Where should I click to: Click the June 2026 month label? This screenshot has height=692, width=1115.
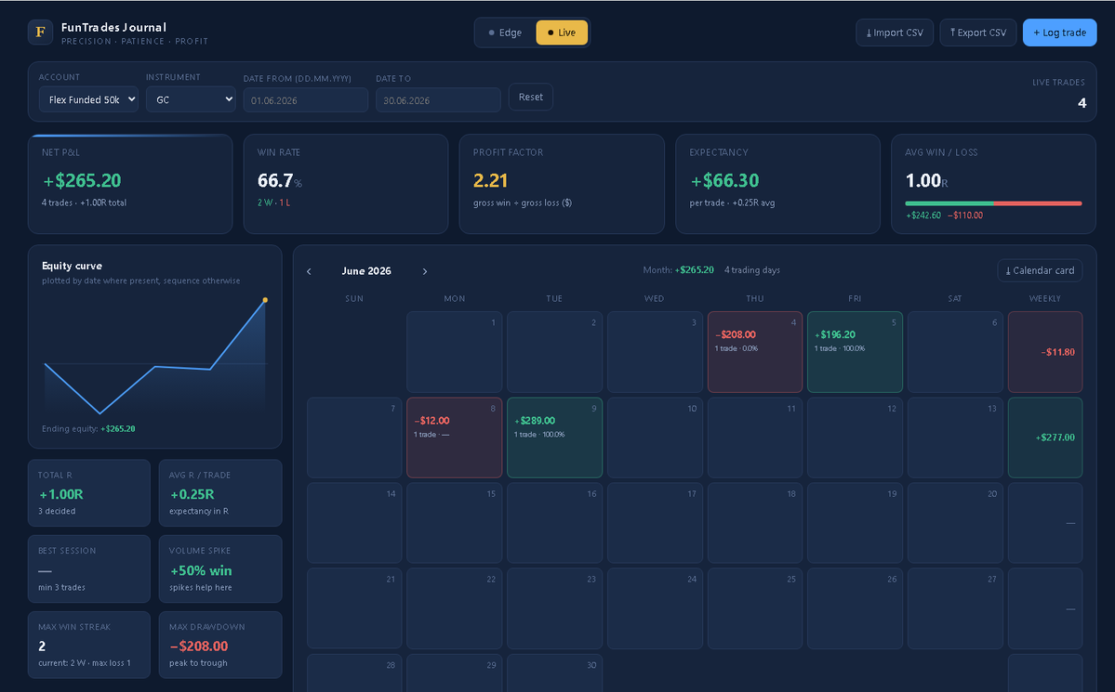[366, 271]
